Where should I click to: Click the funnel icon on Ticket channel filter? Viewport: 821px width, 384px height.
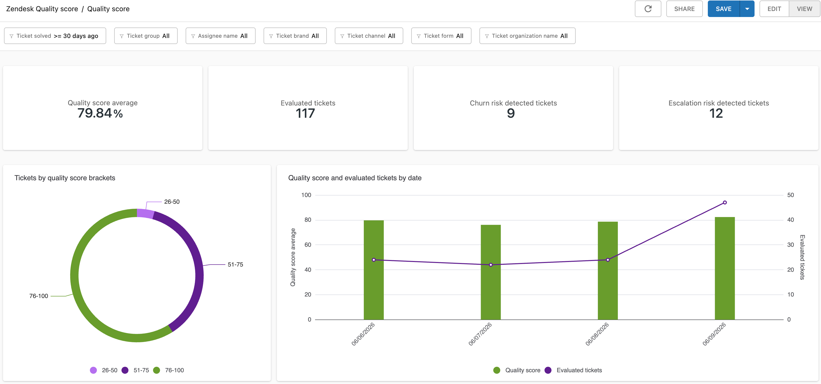(x=342, y=36)
